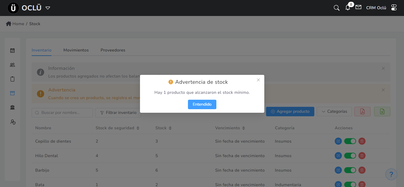404x187 pixels.
Task: Toggle Cepillo de dientes active switch
Action: tap(350, 141)
